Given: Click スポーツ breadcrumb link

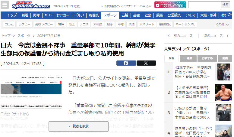Looking at the screenshot, I should (x=24, y=36).
